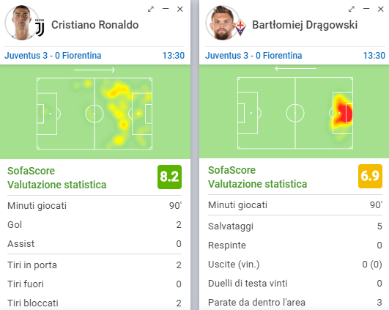Click the Juventus club logo
389x310 pixels.
[40, 28]
